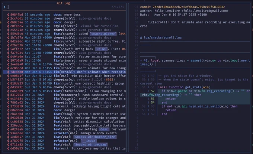The image size is (253, 154).
Task: Click the picker prompt chevron icon
Action: click(4, 7)
